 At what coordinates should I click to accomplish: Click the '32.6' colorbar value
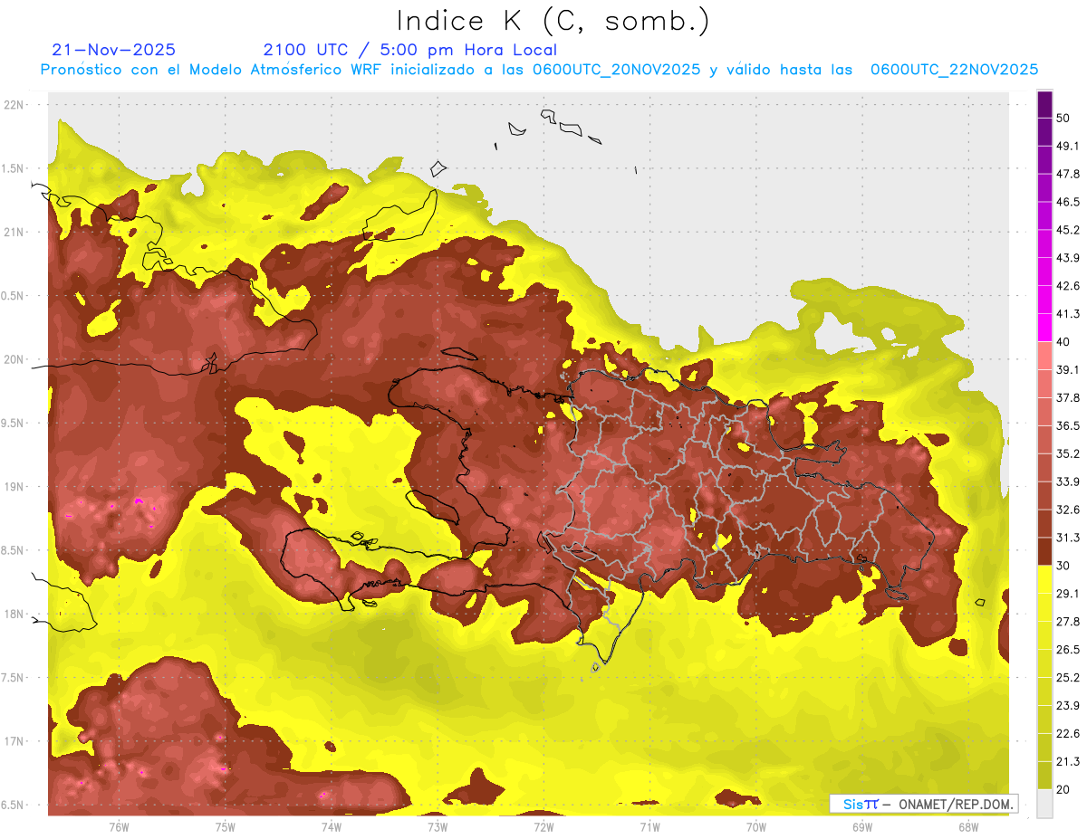1068,510
